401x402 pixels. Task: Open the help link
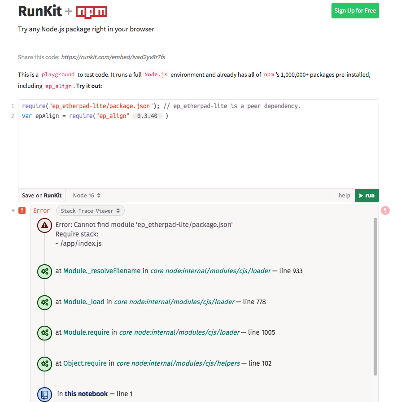click(x=344, y=195)
